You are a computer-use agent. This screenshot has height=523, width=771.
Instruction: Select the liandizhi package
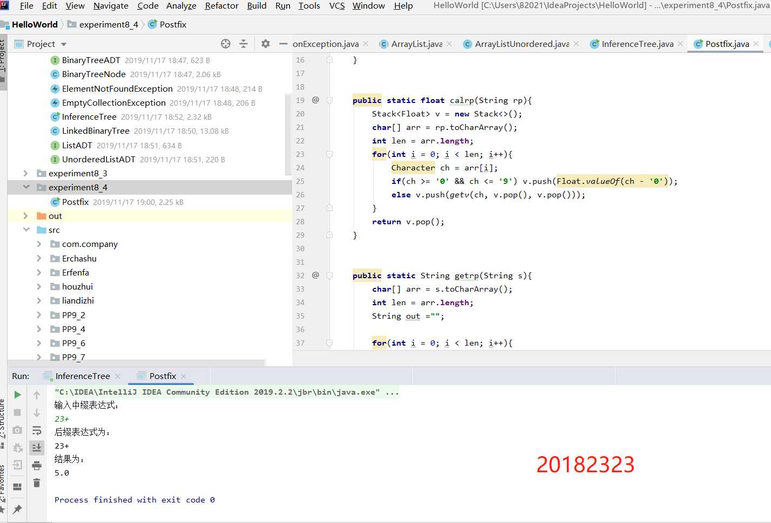point(78,300)
